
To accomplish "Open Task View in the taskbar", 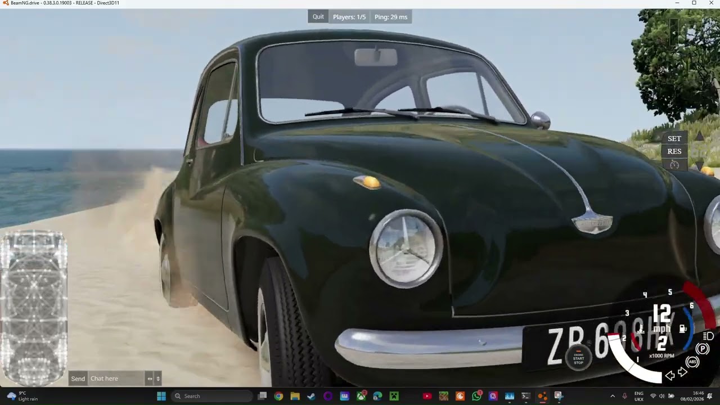I will (262, 396).
